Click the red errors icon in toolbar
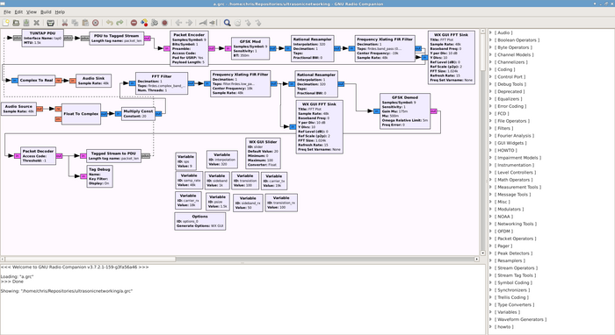The width and height of the screenshot is (615, 335). [x=134, y=23]
